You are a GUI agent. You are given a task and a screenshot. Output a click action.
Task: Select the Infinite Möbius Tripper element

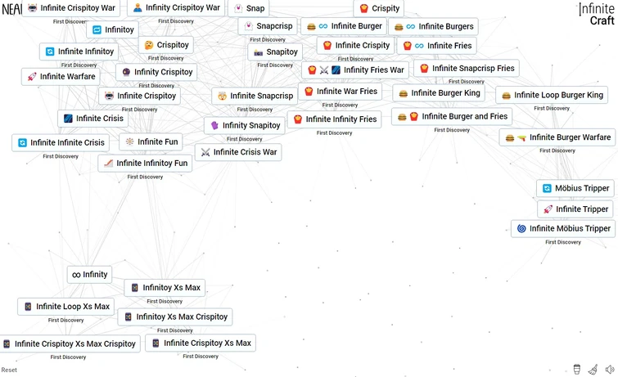[563, 229]
